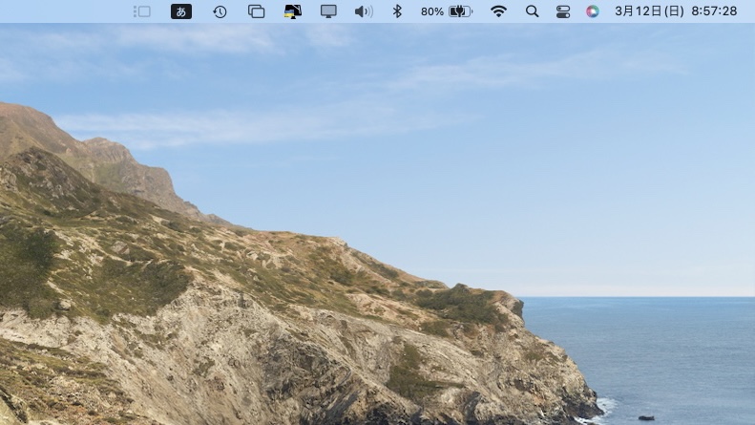Open Control Center toggles panel
The image size is (755, 425).
click(x=563, y=11)
